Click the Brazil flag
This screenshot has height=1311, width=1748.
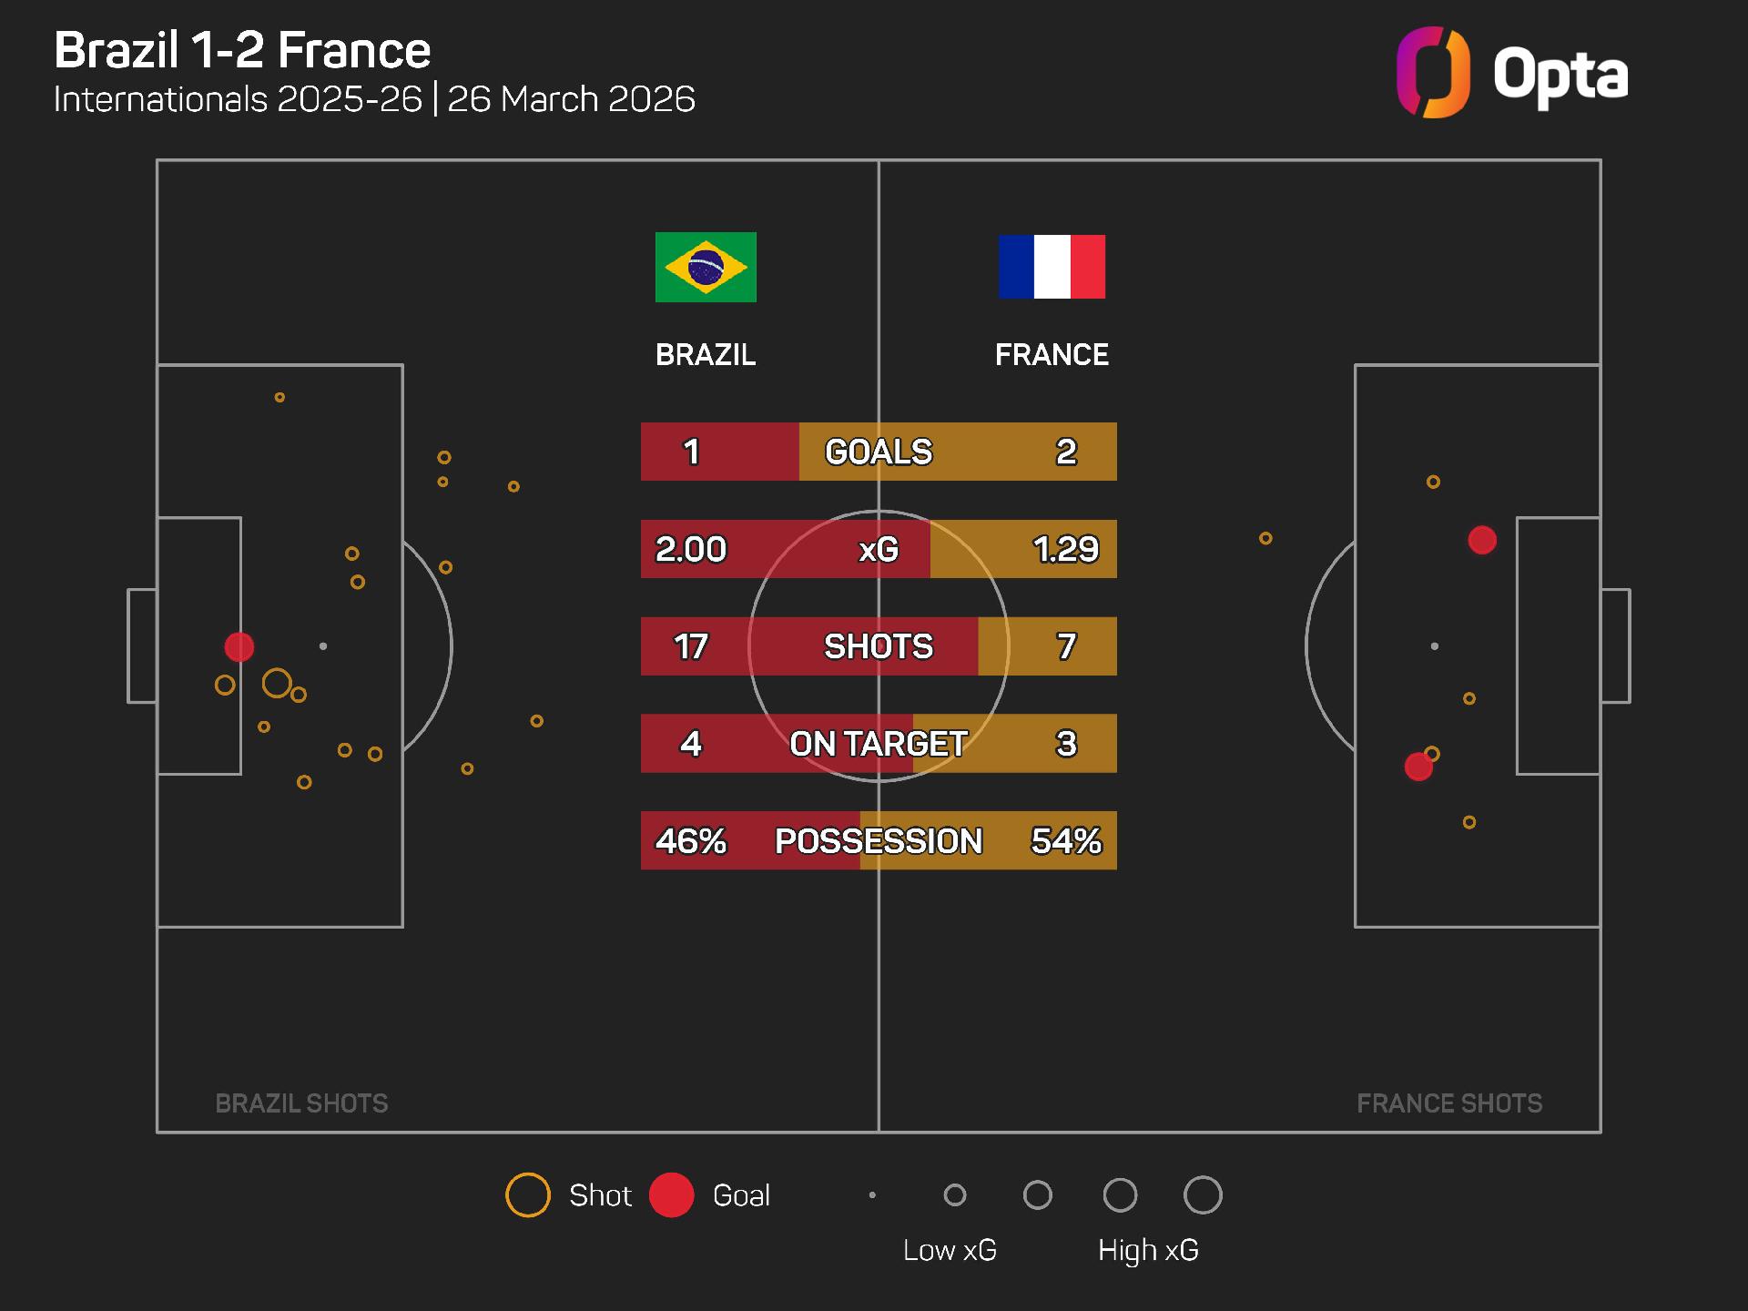click(x=706, y=267)
